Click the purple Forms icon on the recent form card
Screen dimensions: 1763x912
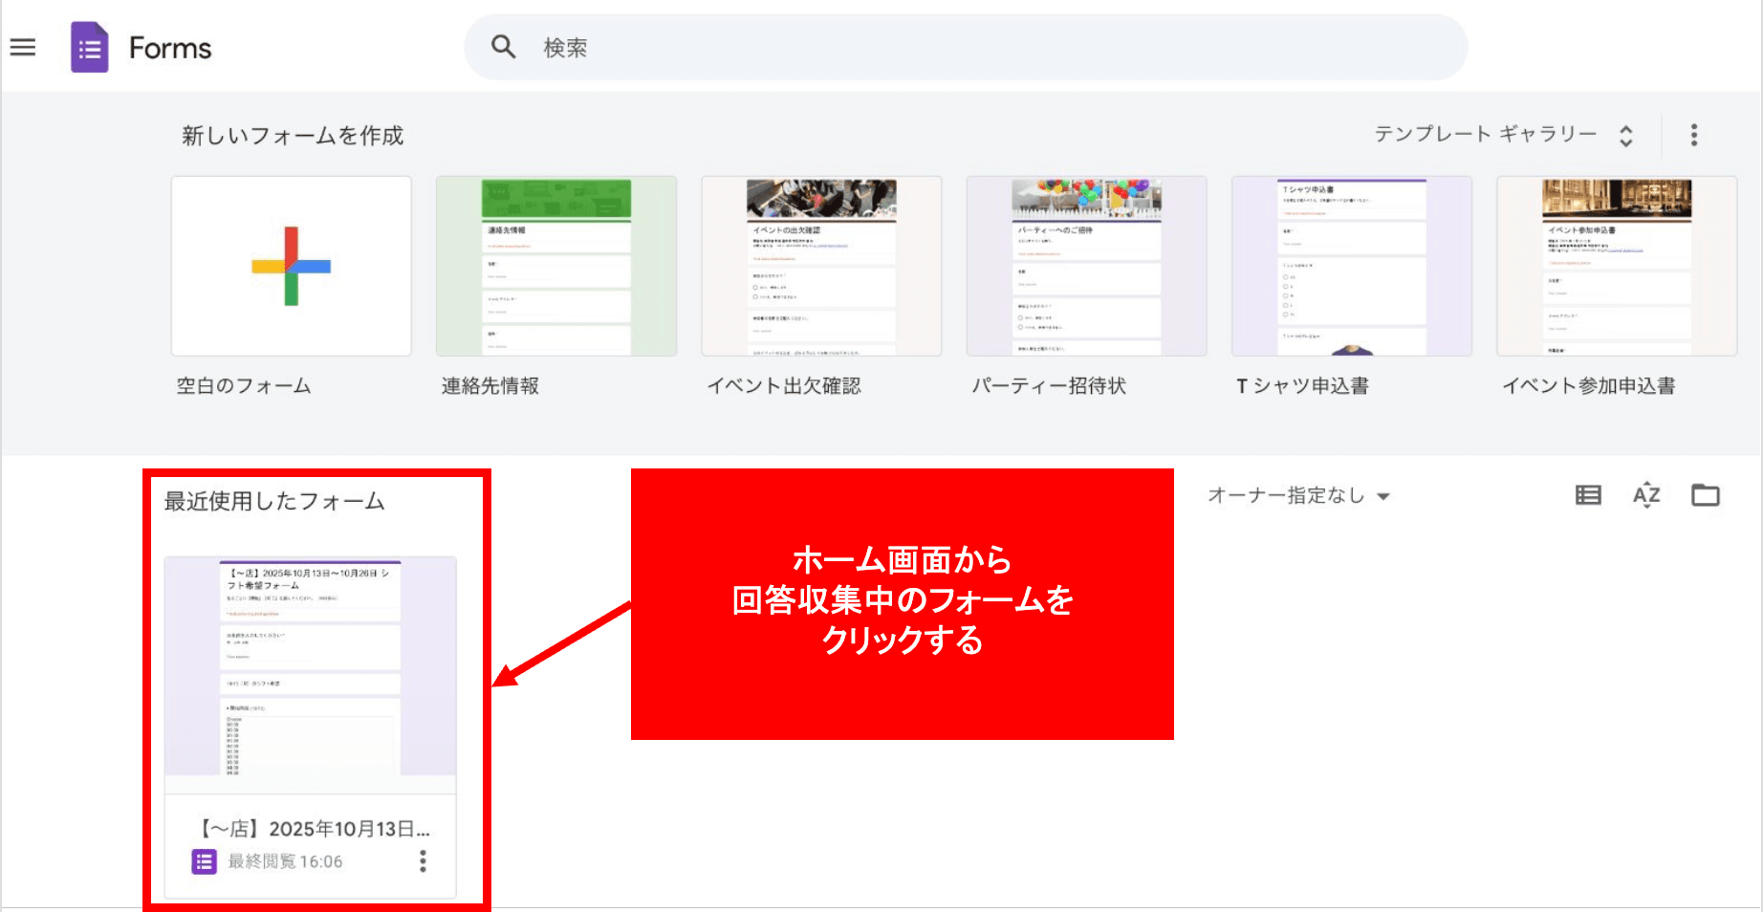coord(203,860)
